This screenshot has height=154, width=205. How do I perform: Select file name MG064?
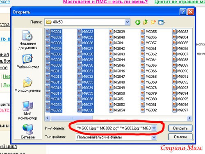151,60
